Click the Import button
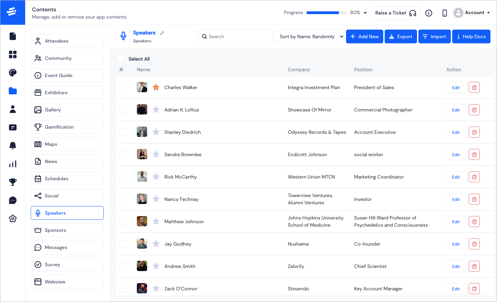 point(435,36)
